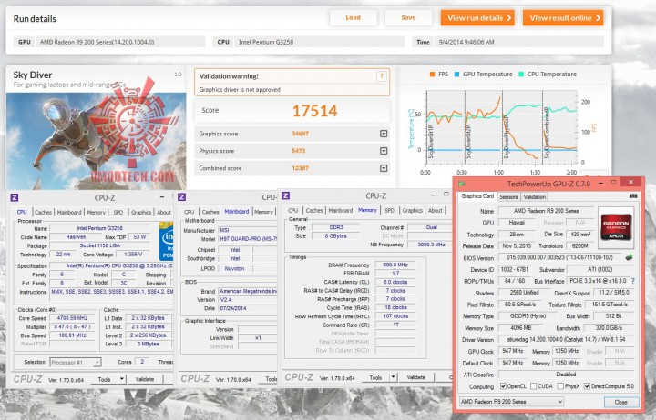Open the Caches tab in middle CPU-Z window
656x420 pixels.
[x=210, y=212]
